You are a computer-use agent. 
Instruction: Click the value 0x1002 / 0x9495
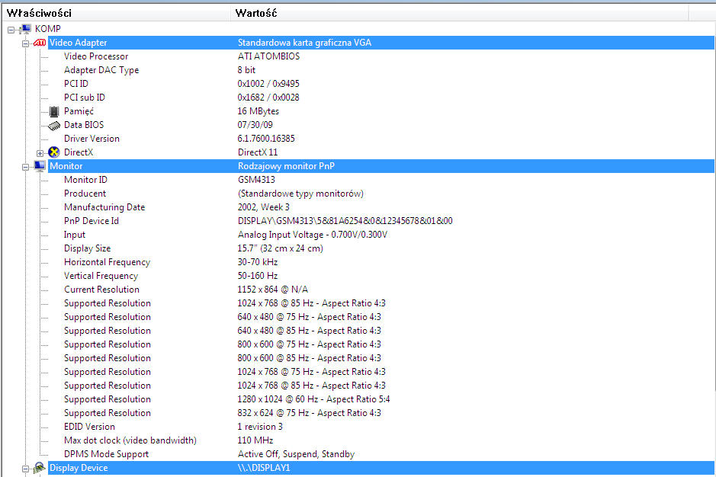click(x=268, y=84)
